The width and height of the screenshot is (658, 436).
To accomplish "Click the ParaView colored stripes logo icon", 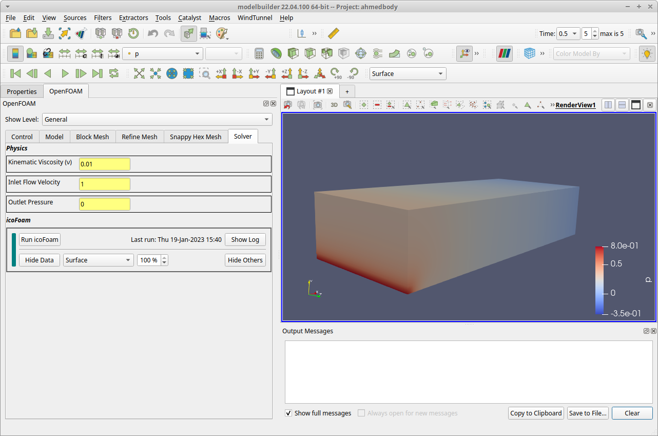I will click(x=505, y=53).
